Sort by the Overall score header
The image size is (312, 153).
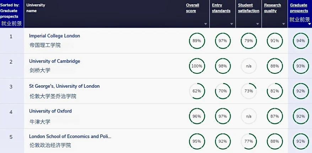coord(193,8)
